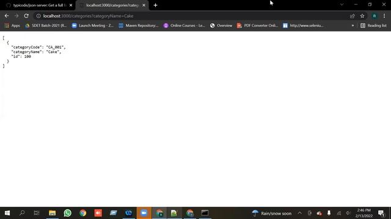Open the notification center icon
391x219 pixels.
(381, 213)
